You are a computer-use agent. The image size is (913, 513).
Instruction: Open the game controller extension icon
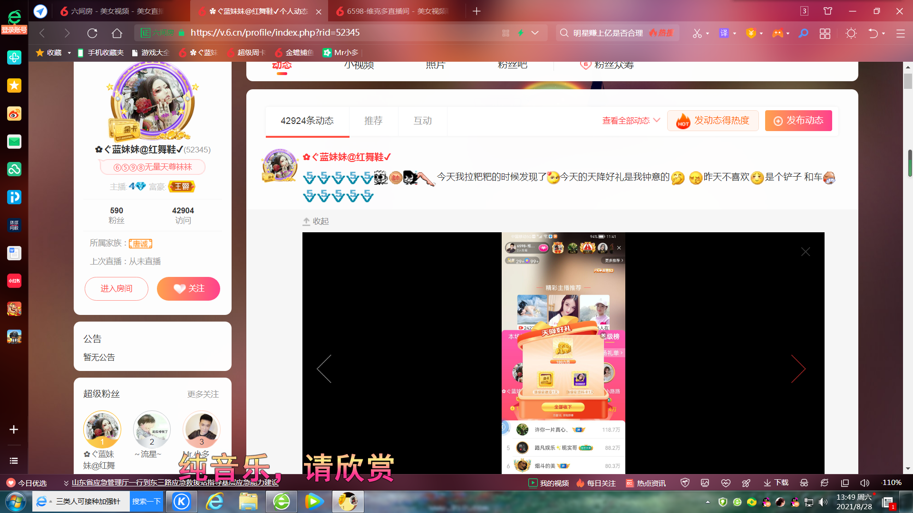(777, 33)
